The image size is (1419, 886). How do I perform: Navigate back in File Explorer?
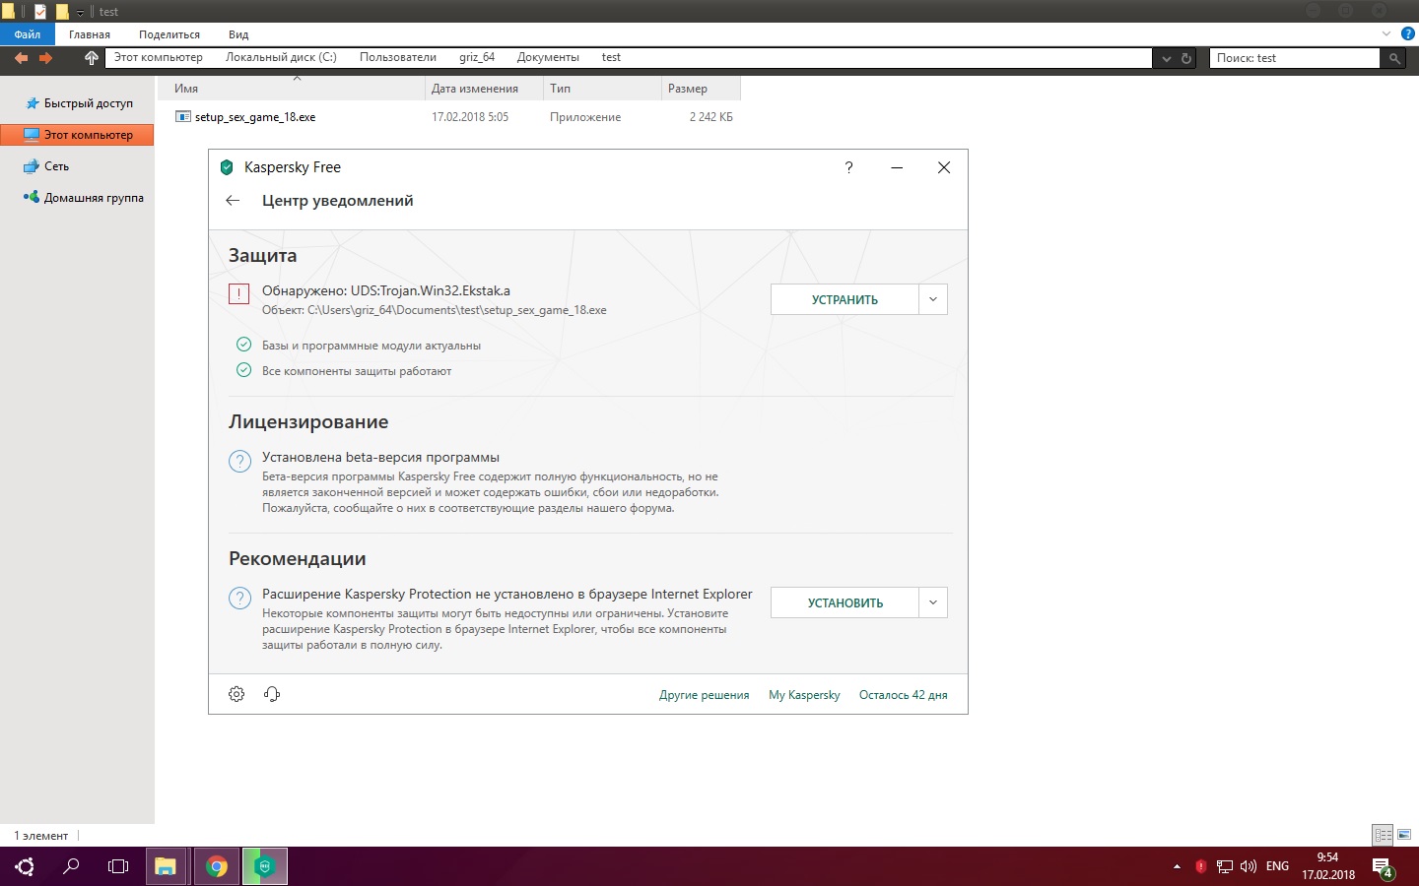(20, 58)
